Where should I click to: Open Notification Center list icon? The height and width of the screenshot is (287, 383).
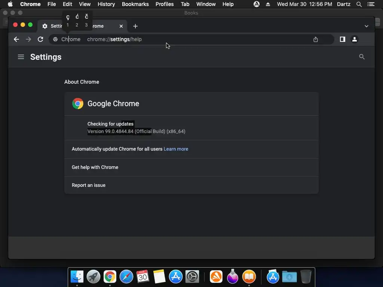371,4
